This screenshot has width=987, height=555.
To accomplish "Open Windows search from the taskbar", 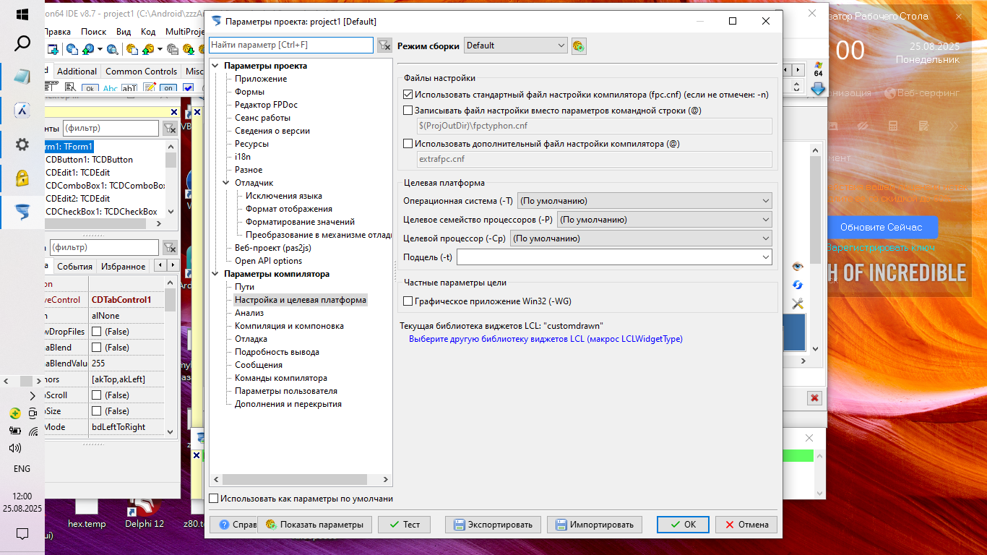I will [22, 43].
